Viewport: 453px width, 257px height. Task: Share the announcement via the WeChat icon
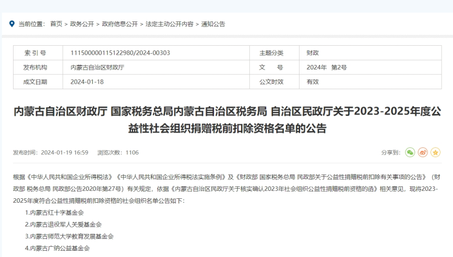pos(410,153)
